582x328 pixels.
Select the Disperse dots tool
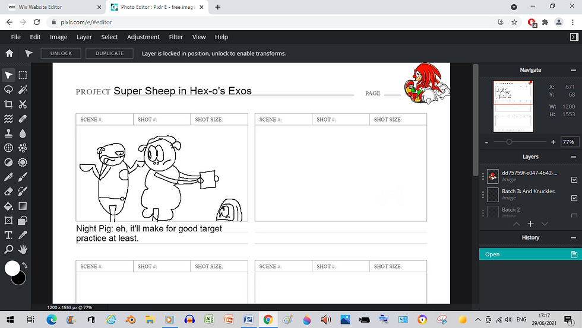coord(23,148)
